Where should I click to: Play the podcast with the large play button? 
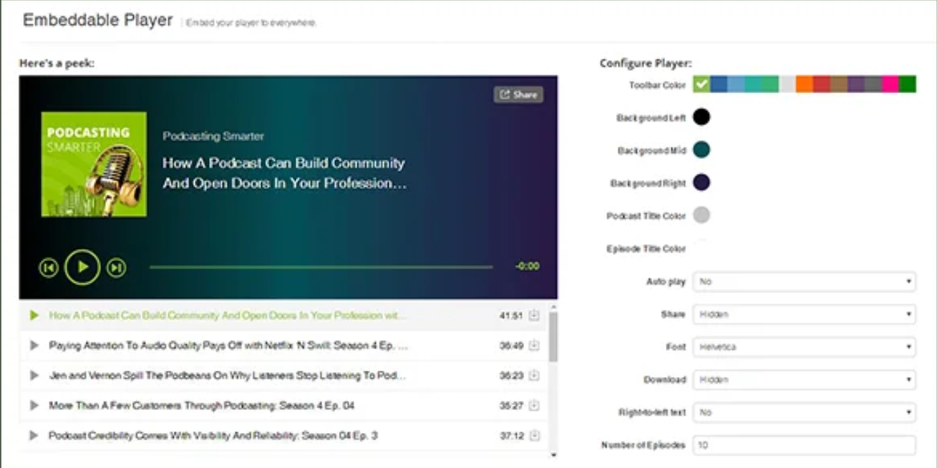tap(82, 267)
